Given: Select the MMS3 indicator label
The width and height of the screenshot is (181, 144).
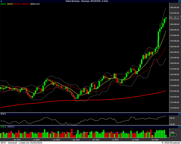Looking at the screenshot, I should [x=3, y=4].
